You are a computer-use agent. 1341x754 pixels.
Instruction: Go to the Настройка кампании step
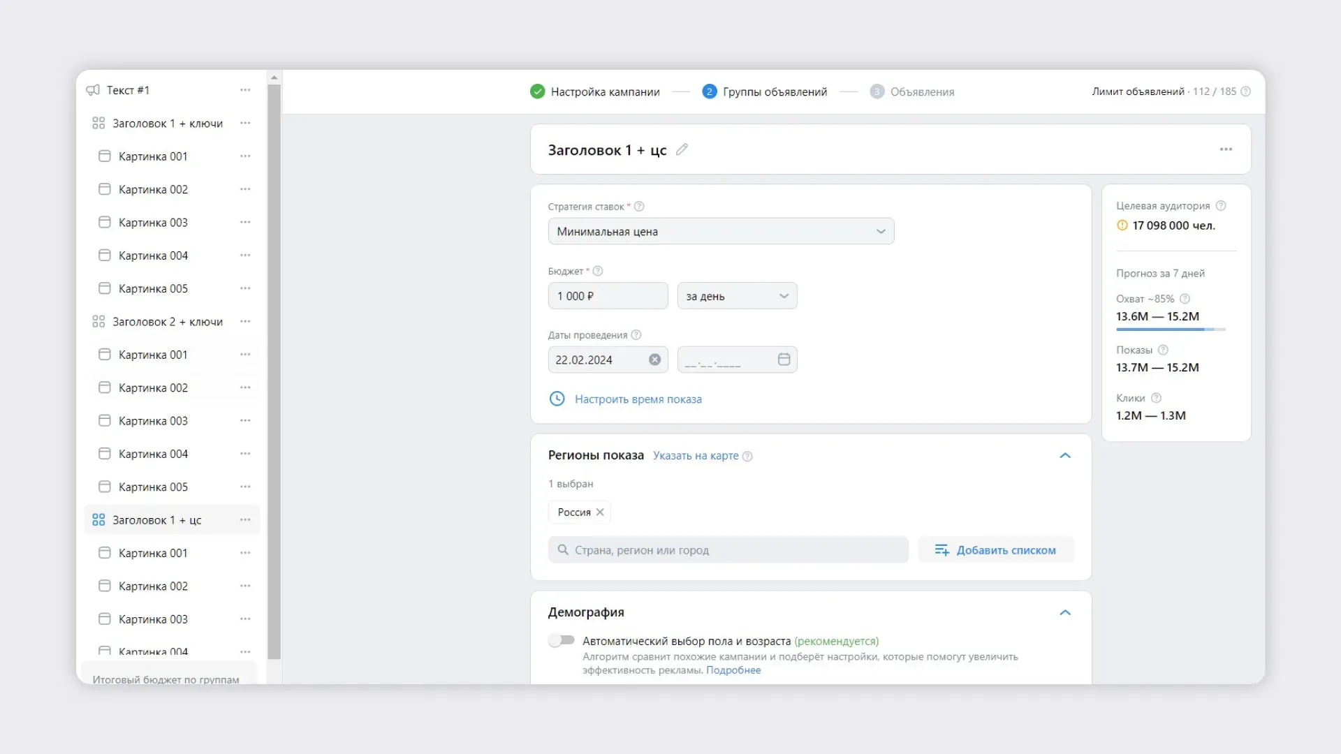pyautogui.click(x=595, y=91)
